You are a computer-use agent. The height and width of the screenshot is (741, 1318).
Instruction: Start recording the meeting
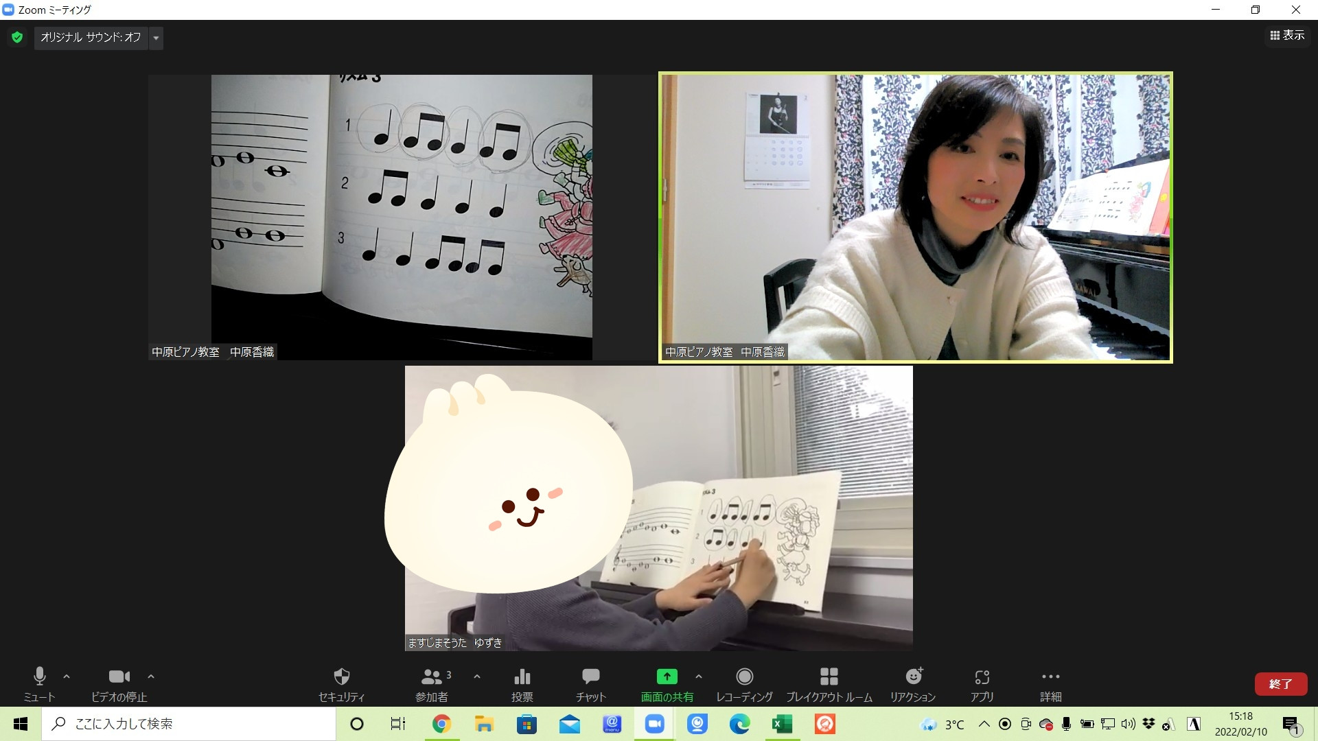coord(744,677)
